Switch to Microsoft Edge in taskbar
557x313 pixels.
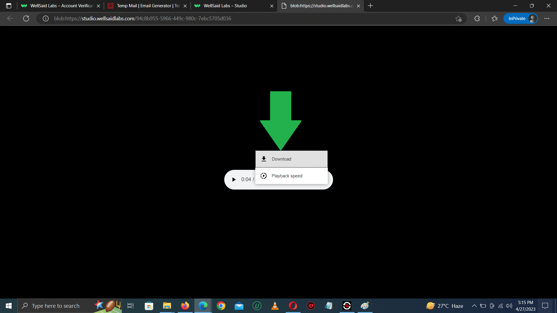(203, 306)
